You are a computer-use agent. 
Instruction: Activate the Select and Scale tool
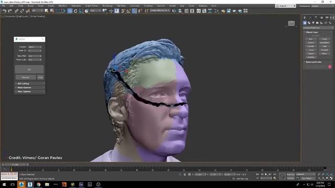point(81,11)
